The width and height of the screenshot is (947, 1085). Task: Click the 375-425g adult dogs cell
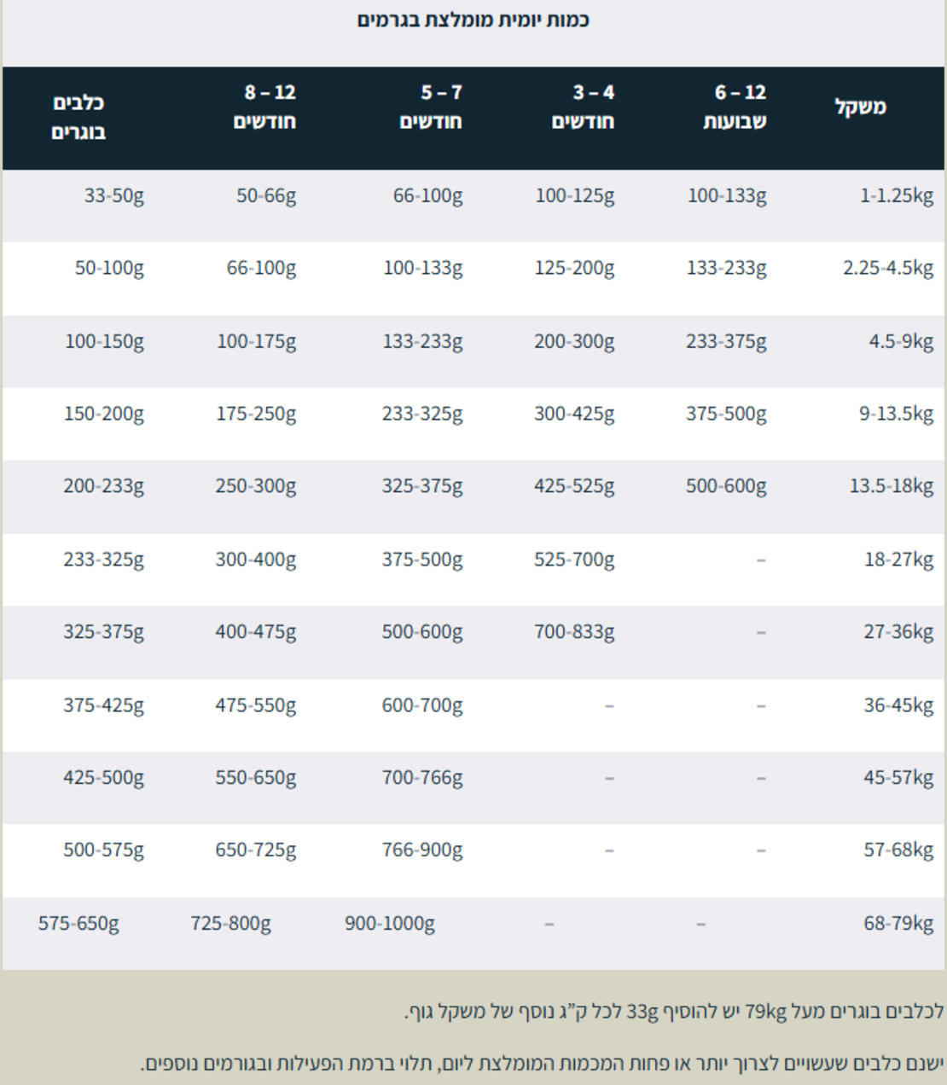(103, 706)
